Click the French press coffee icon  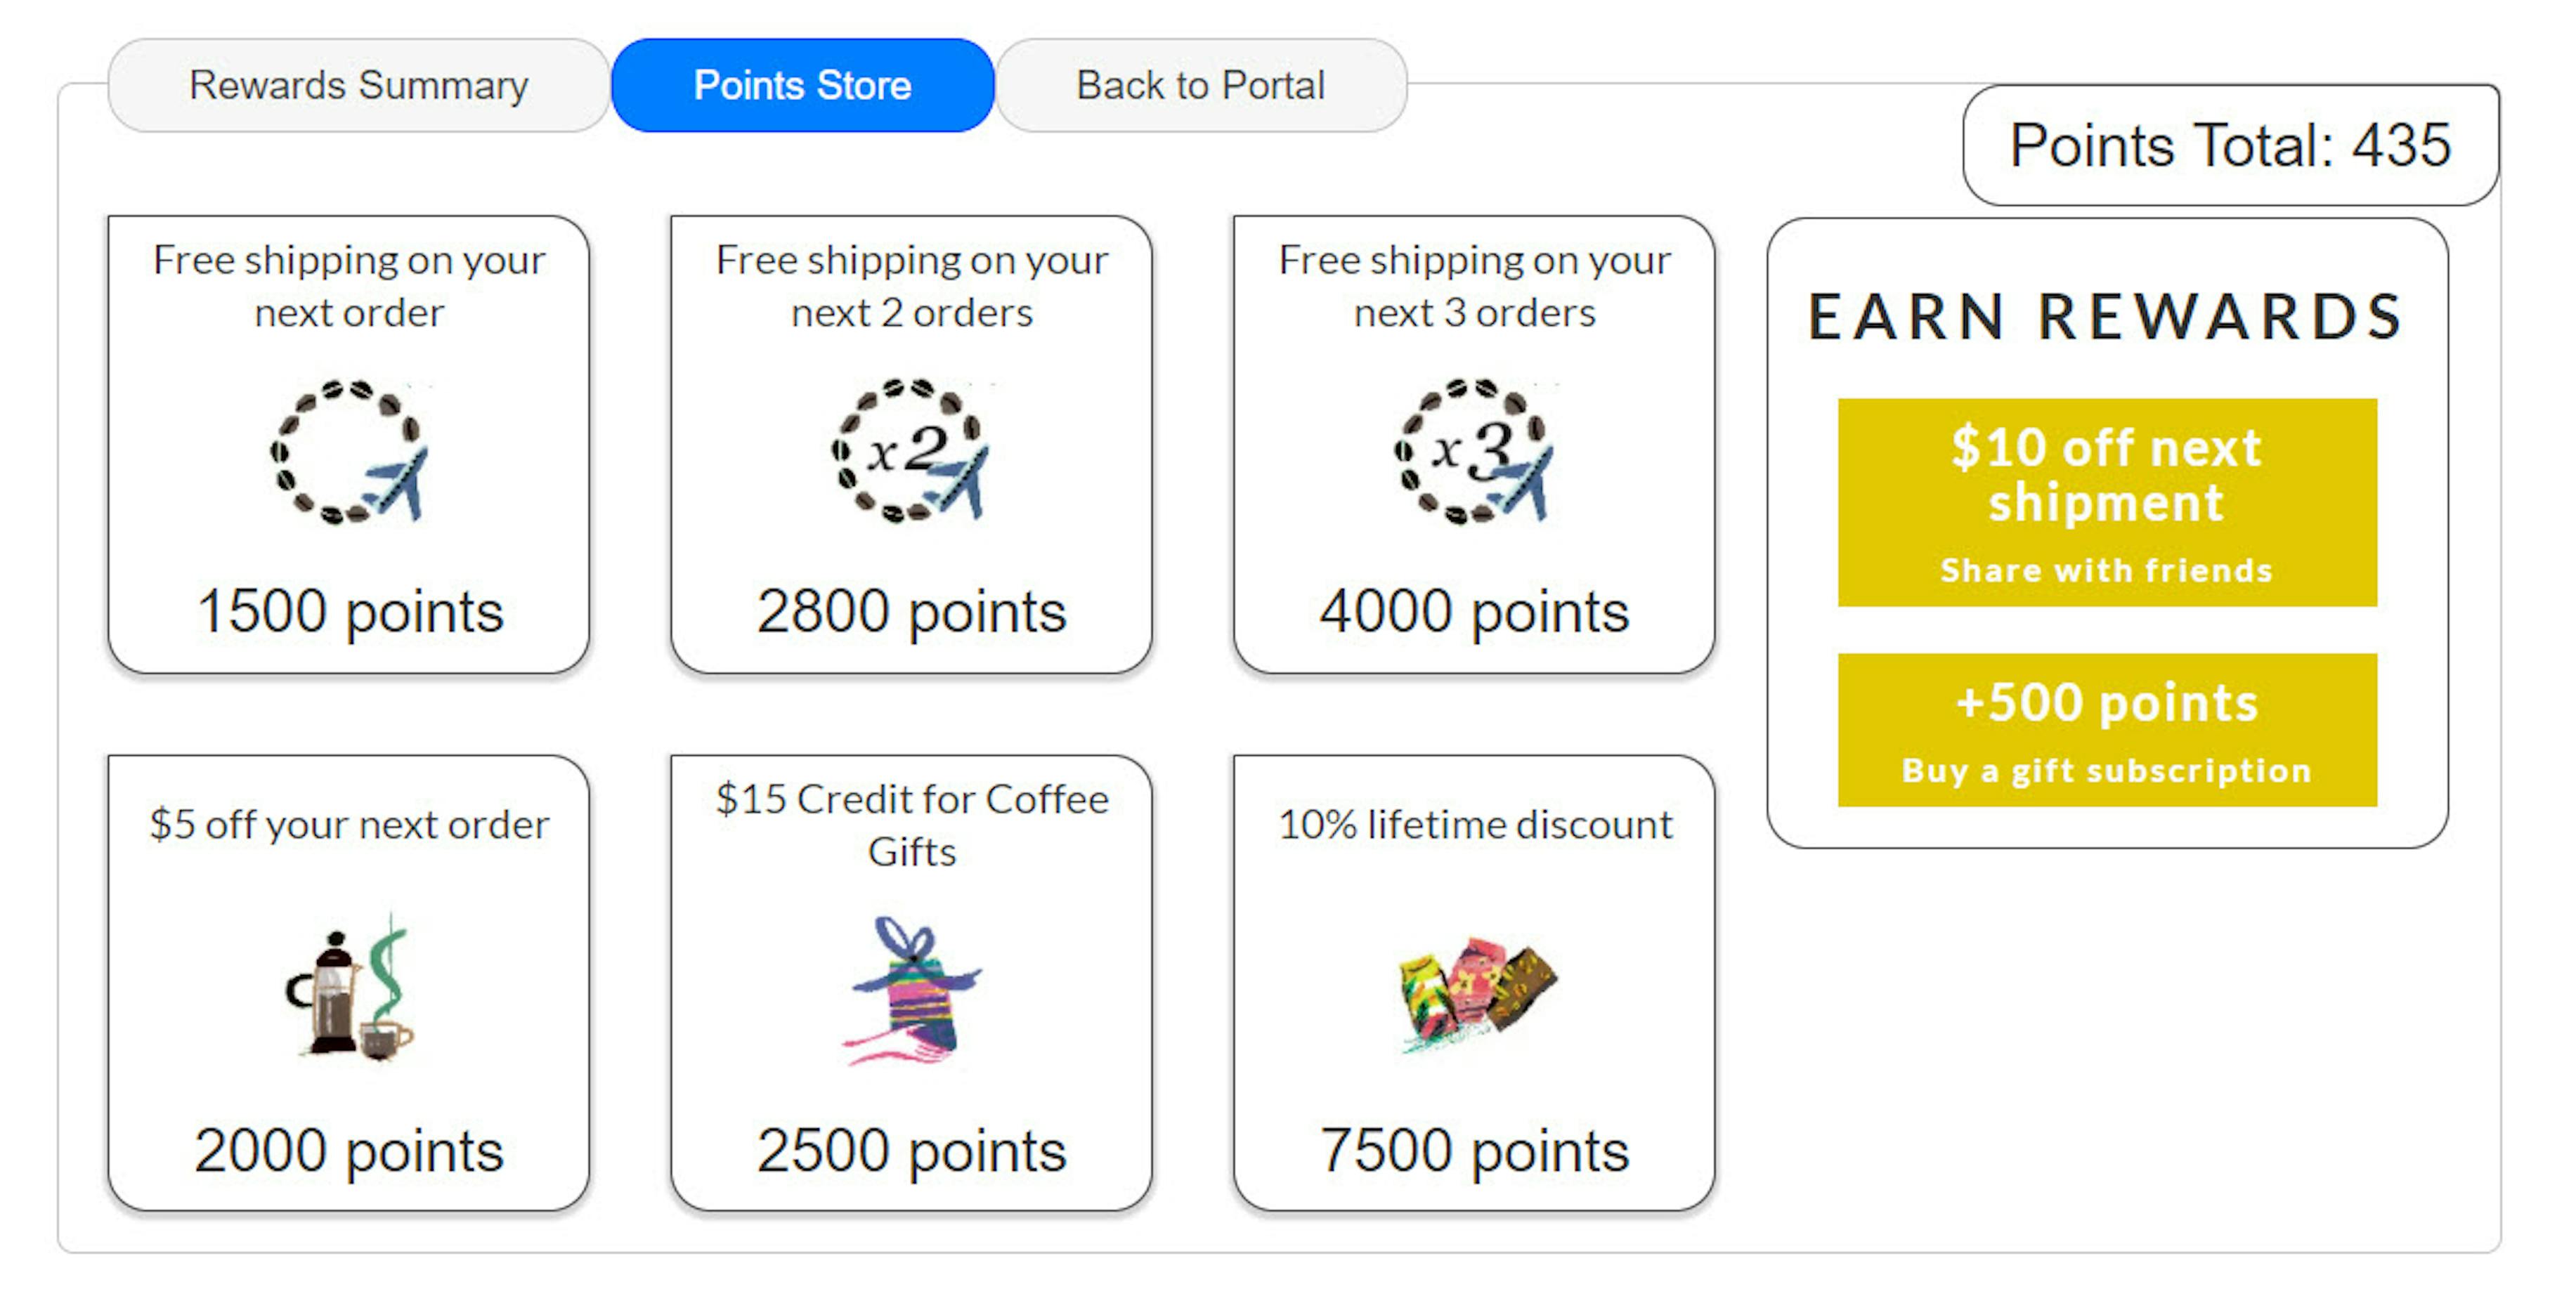[349, 989]
